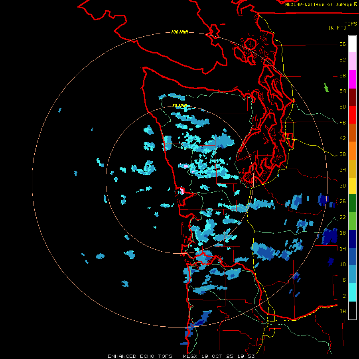
Task: Select the light green legend swatch
Action: click(x=352, y=221)
